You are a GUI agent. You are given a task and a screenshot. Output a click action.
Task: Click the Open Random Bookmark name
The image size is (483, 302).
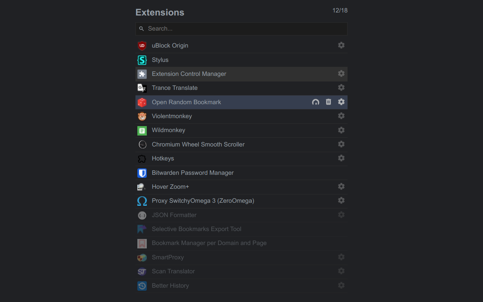click(186, 102)
